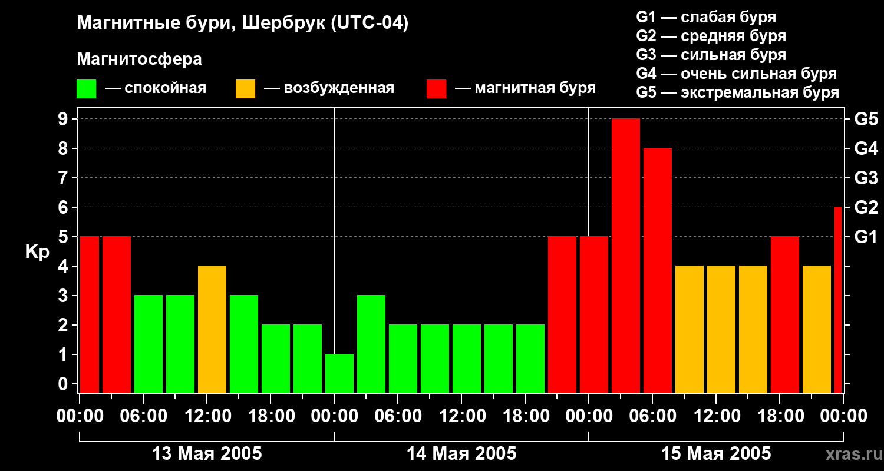Click the 'G3' tick label on the right axis
Screen dimensions: 884x471
point(866,178)
